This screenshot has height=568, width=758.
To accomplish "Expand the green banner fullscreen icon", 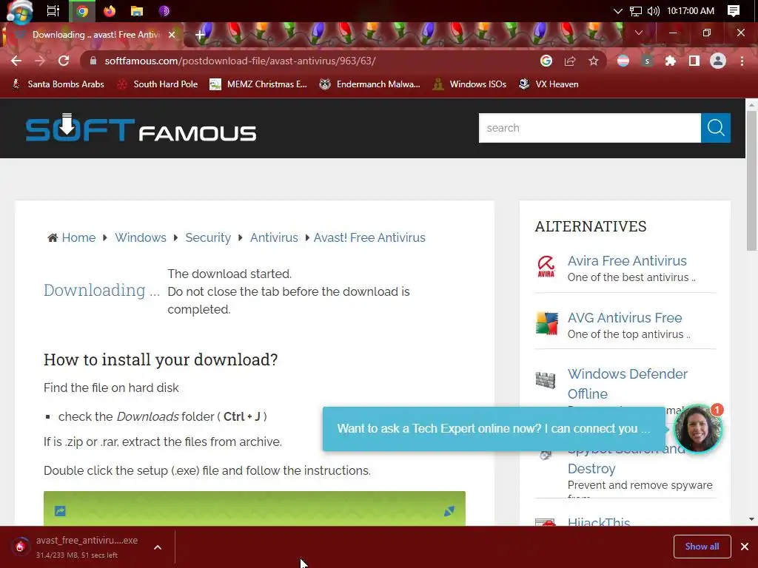I will point(449,511).
